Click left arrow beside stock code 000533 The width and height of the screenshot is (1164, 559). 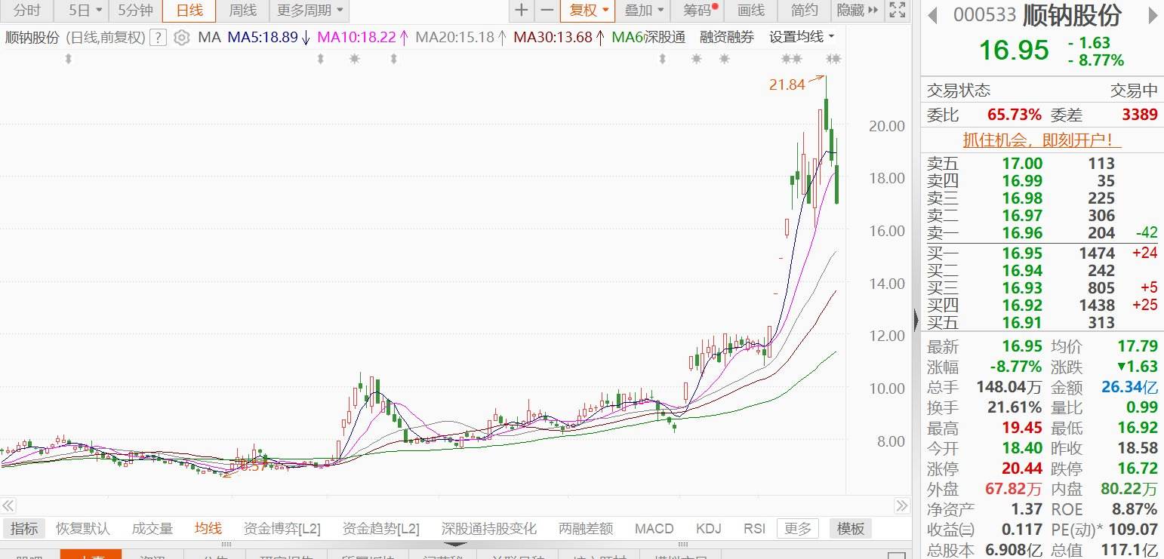[932, 16]
